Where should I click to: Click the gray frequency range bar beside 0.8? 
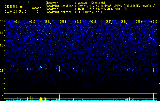[5, 67]
